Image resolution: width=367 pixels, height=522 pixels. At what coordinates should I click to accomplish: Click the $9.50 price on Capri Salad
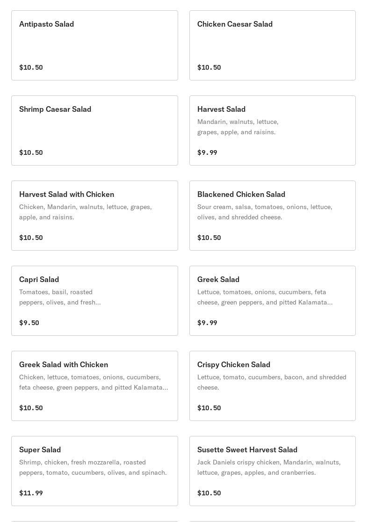tap(29, 323)
